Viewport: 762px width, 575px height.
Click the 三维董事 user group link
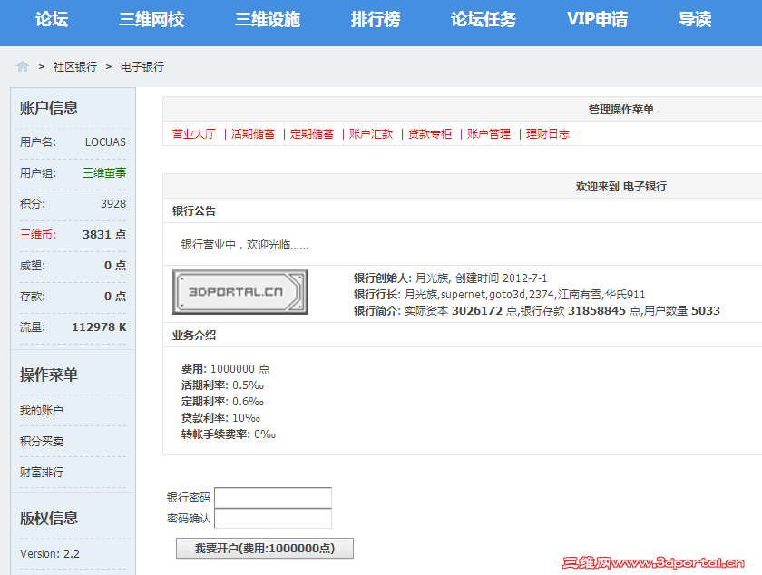104,172
